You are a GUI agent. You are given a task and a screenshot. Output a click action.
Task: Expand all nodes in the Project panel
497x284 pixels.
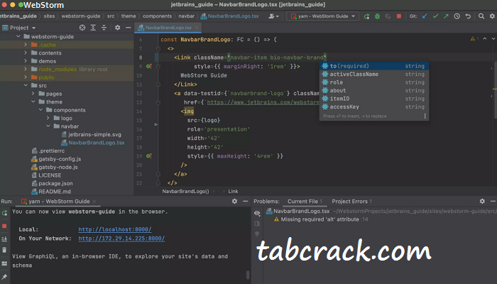pos(93,28)
